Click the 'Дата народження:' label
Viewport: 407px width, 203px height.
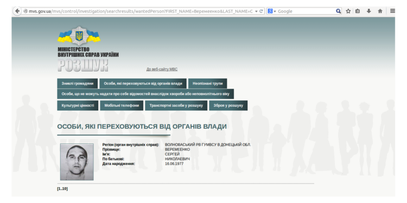point(119,163)
